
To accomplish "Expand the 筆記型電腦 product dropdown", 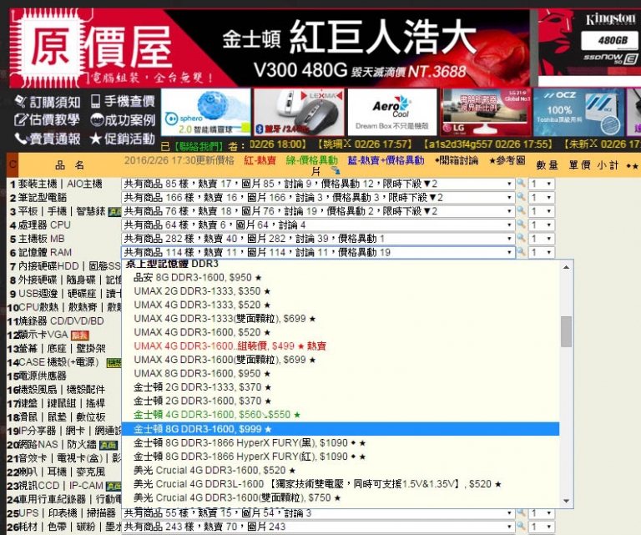I will 318,198.
